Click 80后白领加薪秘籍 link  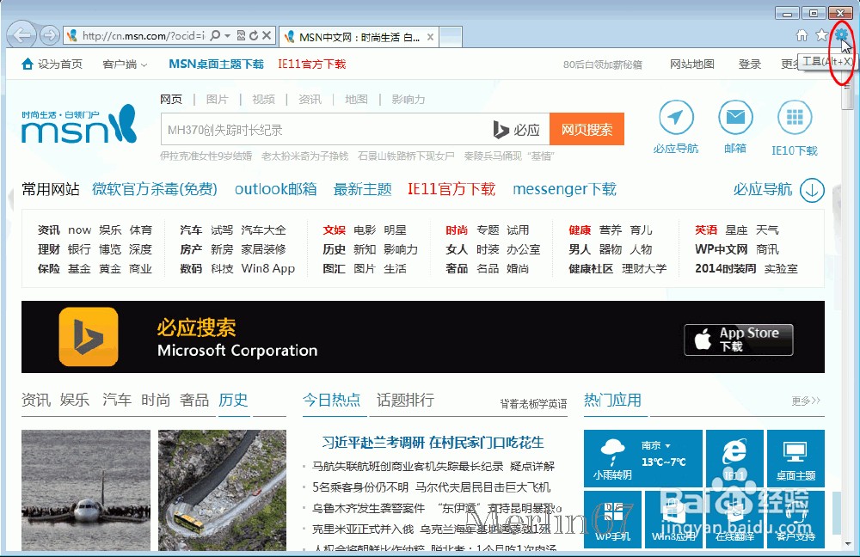pos(602,64)
